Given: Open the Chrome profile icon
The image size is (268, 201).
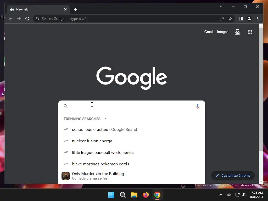Looking at the screenshot, I should [249, 19].
